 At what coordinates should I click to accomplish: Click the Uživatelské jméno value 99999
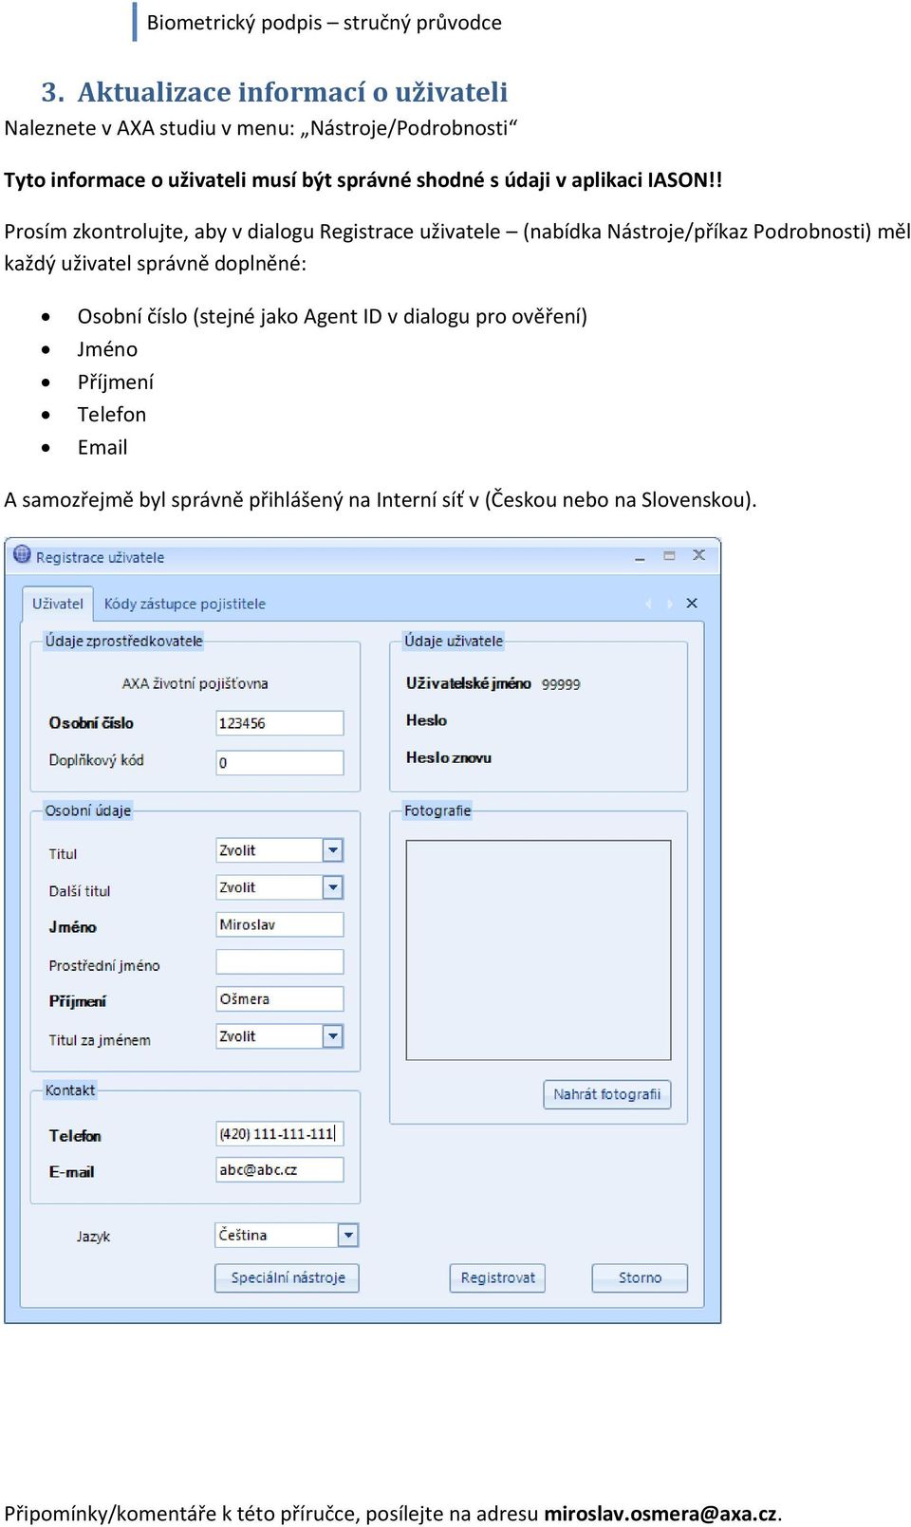561,684
